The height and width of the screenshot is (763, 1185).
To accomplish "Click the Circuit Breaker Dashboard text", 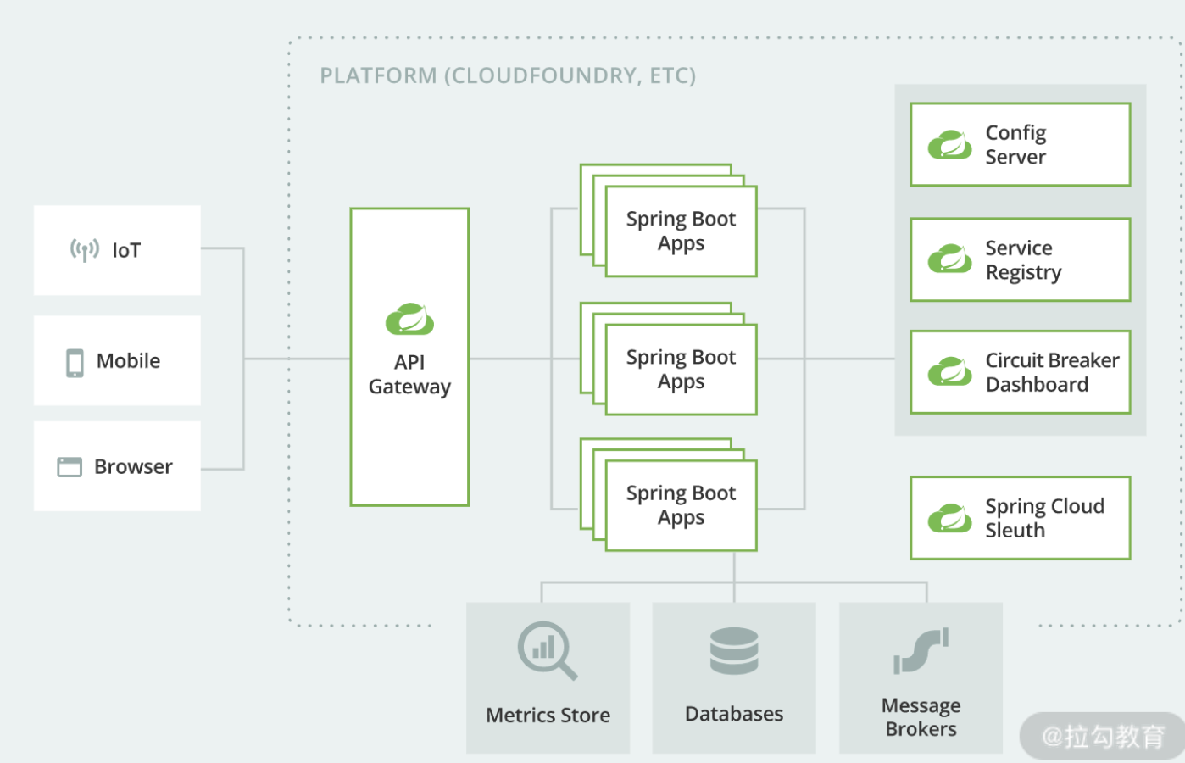I will tap(1052, 372).
